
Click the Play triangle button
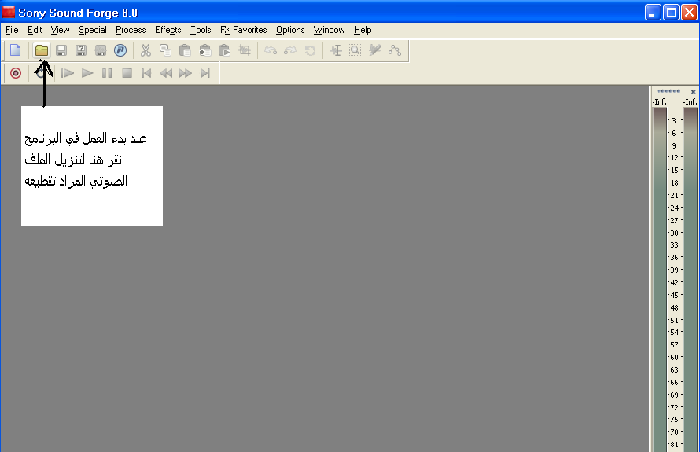click(87, 73)
